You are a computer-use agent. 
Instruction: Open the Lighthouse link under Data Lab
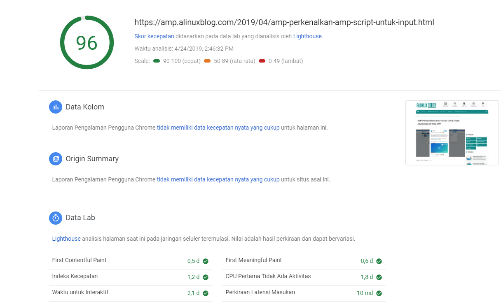point(66,239)
